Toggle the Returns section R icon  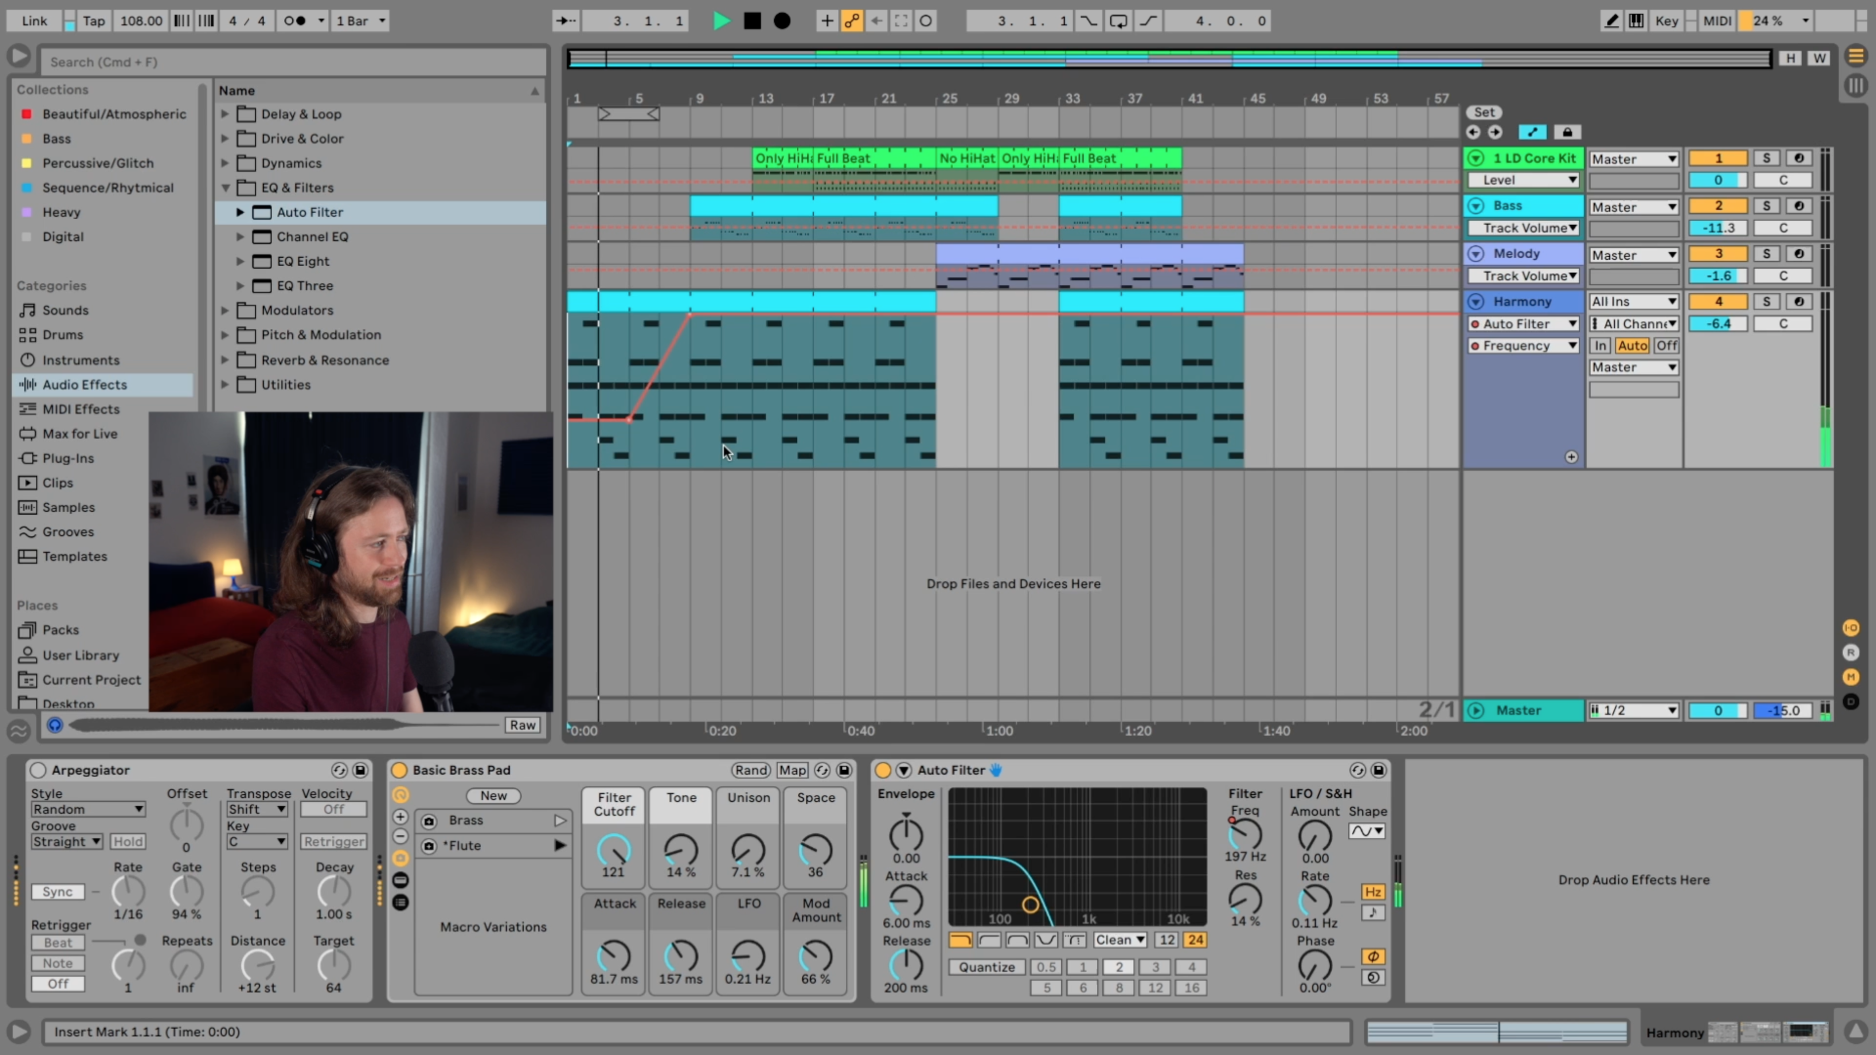click(x=1851, y=653)
